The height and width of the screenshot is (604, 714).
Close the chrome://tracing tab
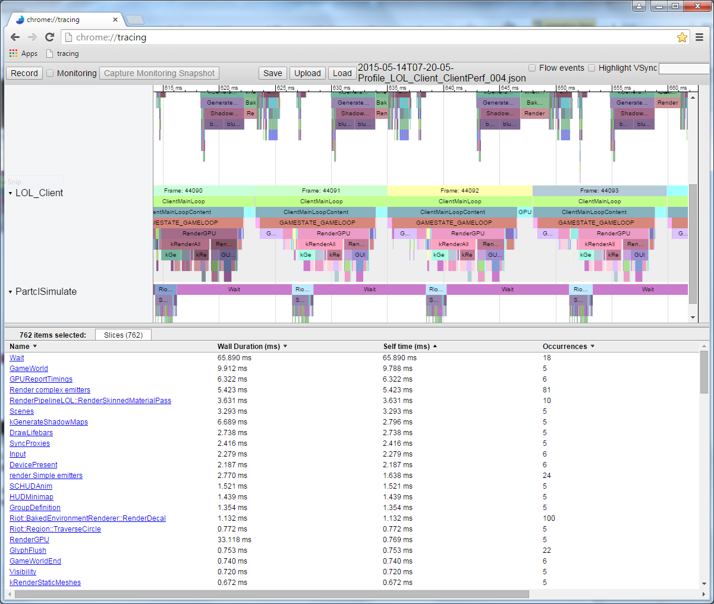click(115, 20)
